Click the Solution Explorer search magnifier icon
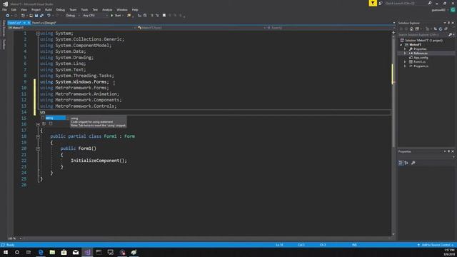The width and height of the screenshot is (457, 257). (x=451, y=35)
